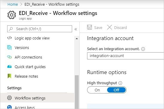Click the Release notes bookmark icon

click(9, 76)
